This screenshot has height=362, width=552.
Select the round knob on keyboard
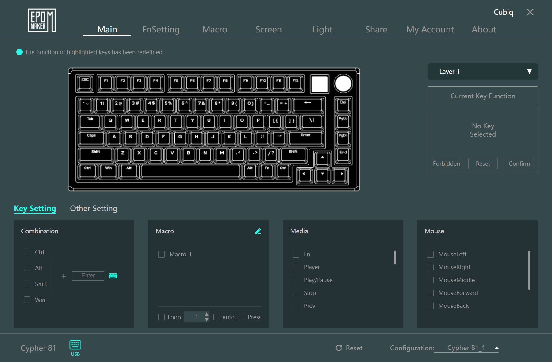(343, 84)
